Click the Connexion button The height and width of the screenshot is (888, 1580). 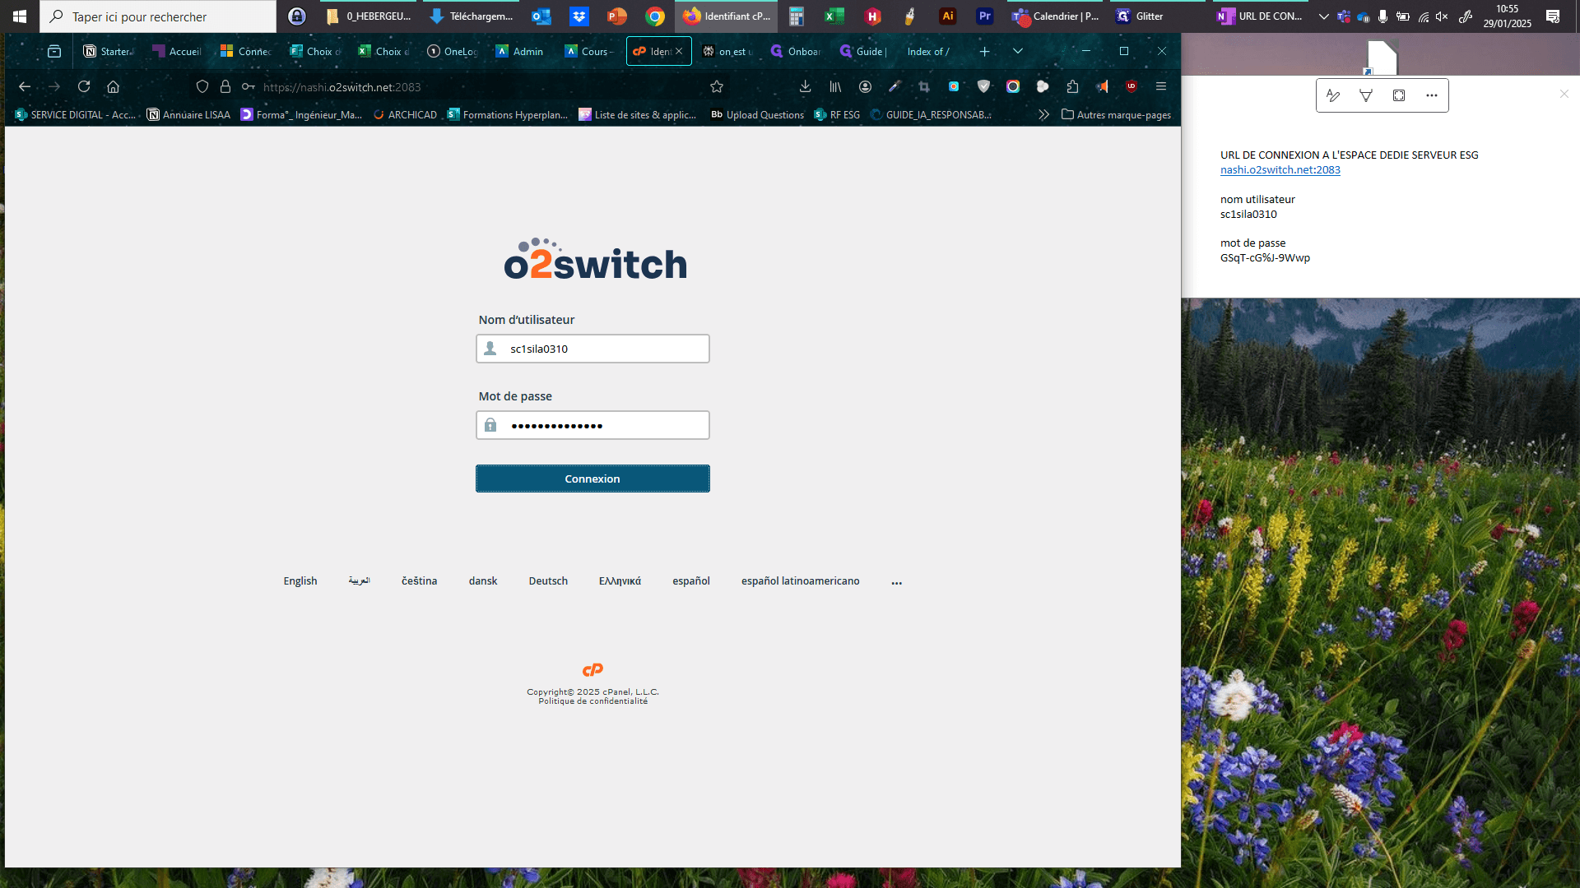(x=592, y=479)
